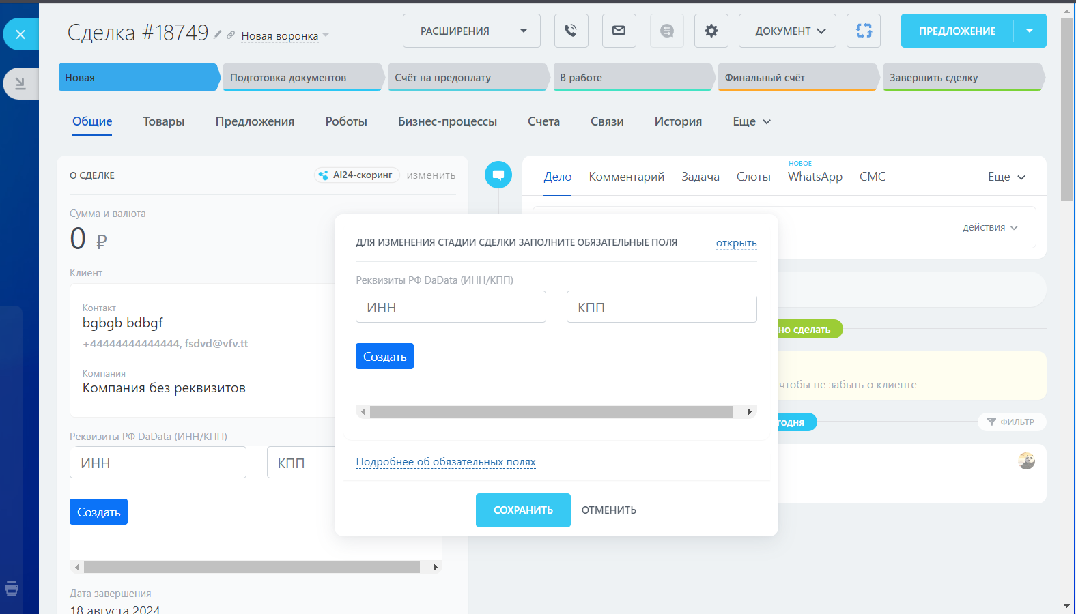Click the ИНН field in the popup
The image size is (1076, 614).
click(x=451, y=307)
